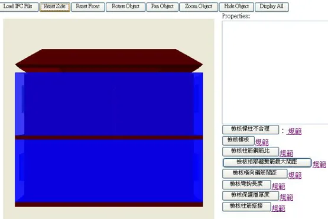The width and height of the screenshot is (328, 219).
Task: Run the 檢核橫向鋼筋間距 check
Action: tap(255, 173)
